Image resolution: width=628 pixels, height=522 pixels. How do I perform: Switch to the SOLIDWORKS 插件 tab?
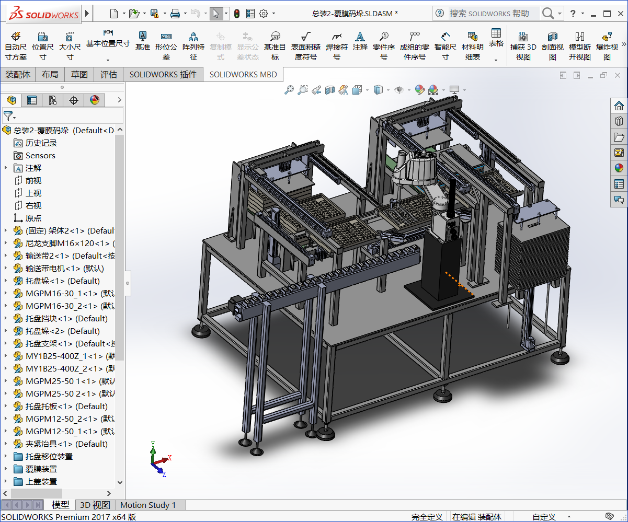click(x=163, y=75)
